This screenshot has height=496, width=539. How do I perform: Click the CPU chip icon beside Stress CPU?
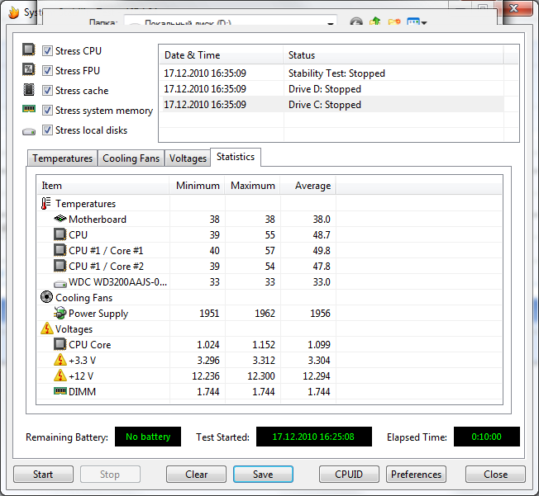click(29, 50)
